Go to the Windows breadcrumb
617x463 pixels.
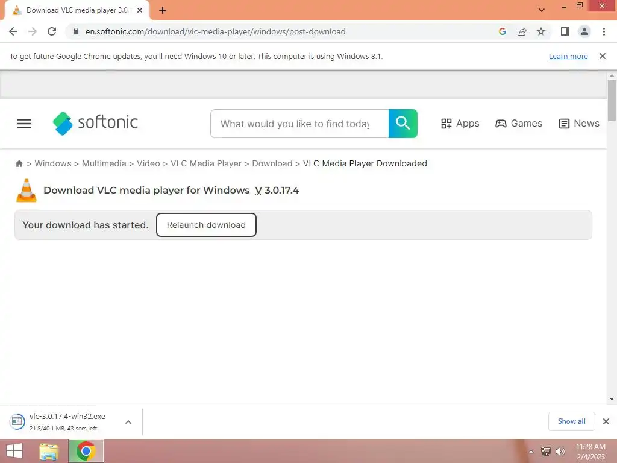[53, 163]
